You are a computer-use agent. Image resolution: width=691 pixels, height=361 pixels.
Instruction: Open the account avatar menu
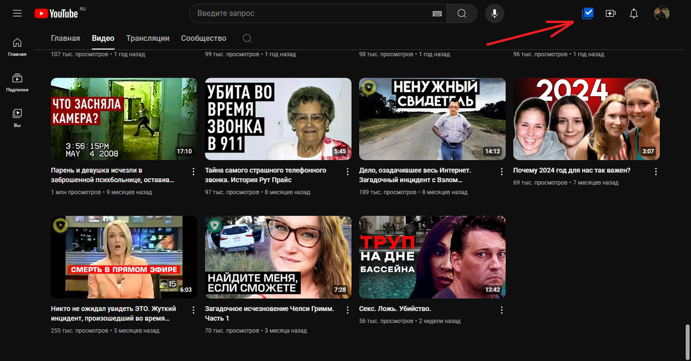662,13
